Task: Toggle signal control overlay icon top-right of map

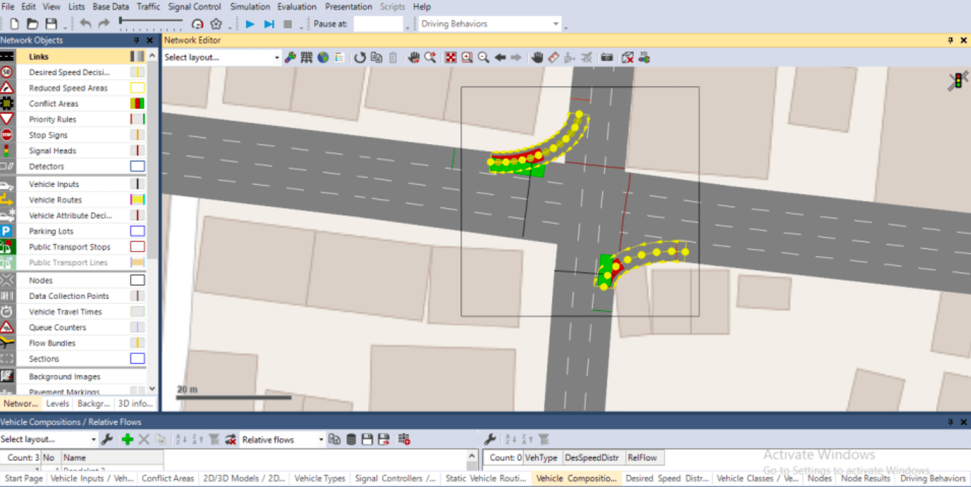Action: (957, 81)
